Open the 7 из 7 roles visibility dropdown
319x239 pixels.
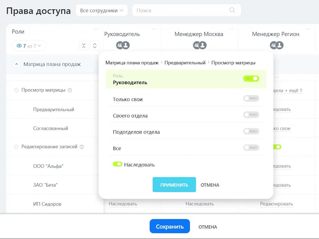(x=29, y=46)
